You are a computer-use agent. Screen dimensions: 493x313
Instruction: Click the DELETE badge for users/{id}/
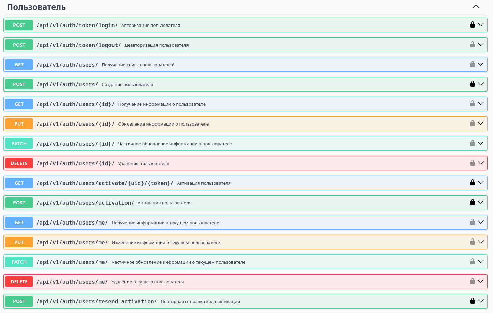point(19,163)
